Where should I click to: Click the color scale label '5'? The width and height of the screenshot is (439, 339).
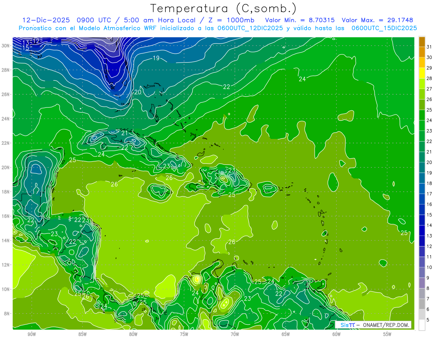pos(428,320)
